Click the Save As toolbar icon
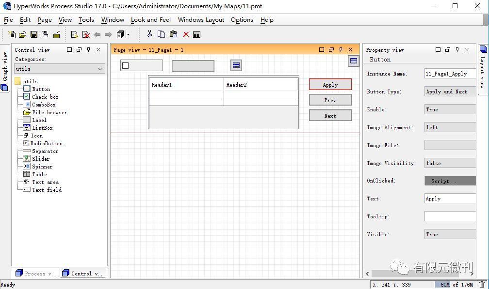The image size is (489, 289). (x=45, y=34)
